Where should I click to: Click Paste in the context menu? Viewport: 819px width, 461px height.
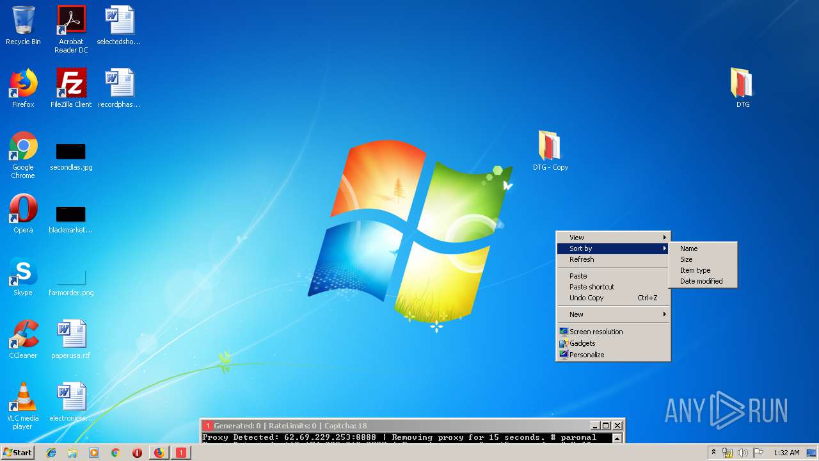coord(613,276)
